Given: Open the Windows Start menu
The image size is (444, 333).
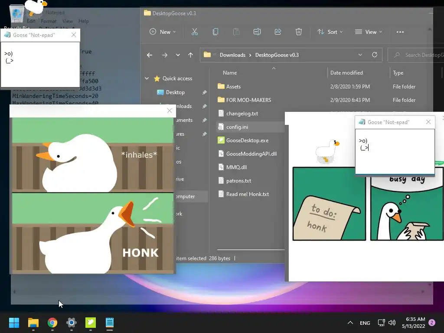Looking at the screenshot, I should 14,323.
